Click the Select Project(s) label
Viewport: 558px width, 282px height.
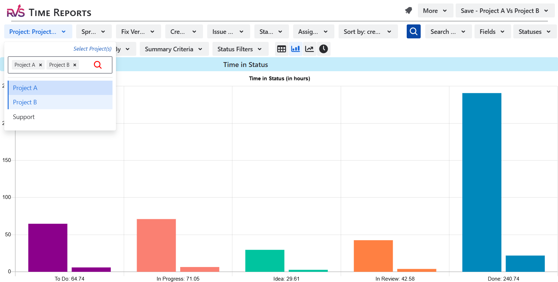(x=92, y=49)
